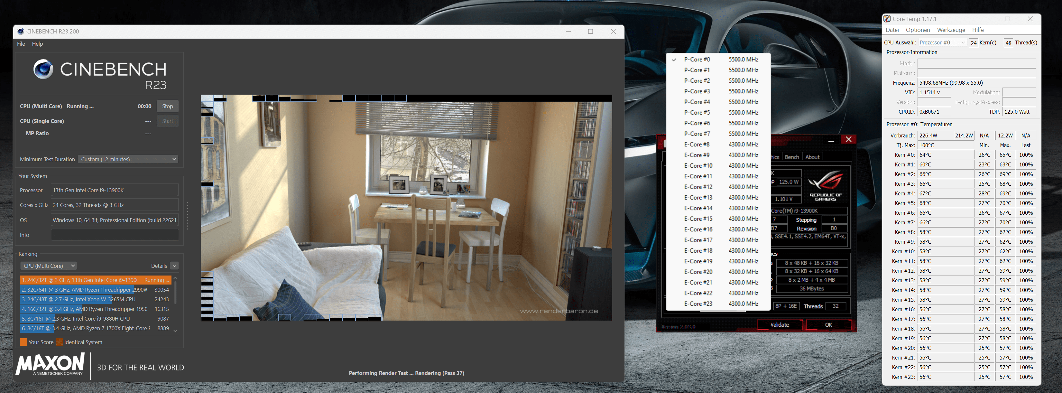Open the Hilfe menu in Core Temp
1062x393 pixels.
pyautogui.click(x=978, y=30)
